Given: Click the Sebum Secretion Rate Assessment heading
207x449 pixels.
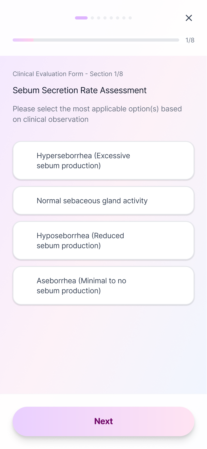Looking at the screenshot, I should (x=80, y=90).
